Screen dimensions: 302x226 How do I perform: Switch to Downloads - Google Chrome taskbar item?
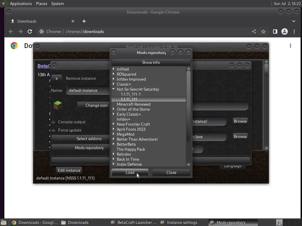coord(35,222)
